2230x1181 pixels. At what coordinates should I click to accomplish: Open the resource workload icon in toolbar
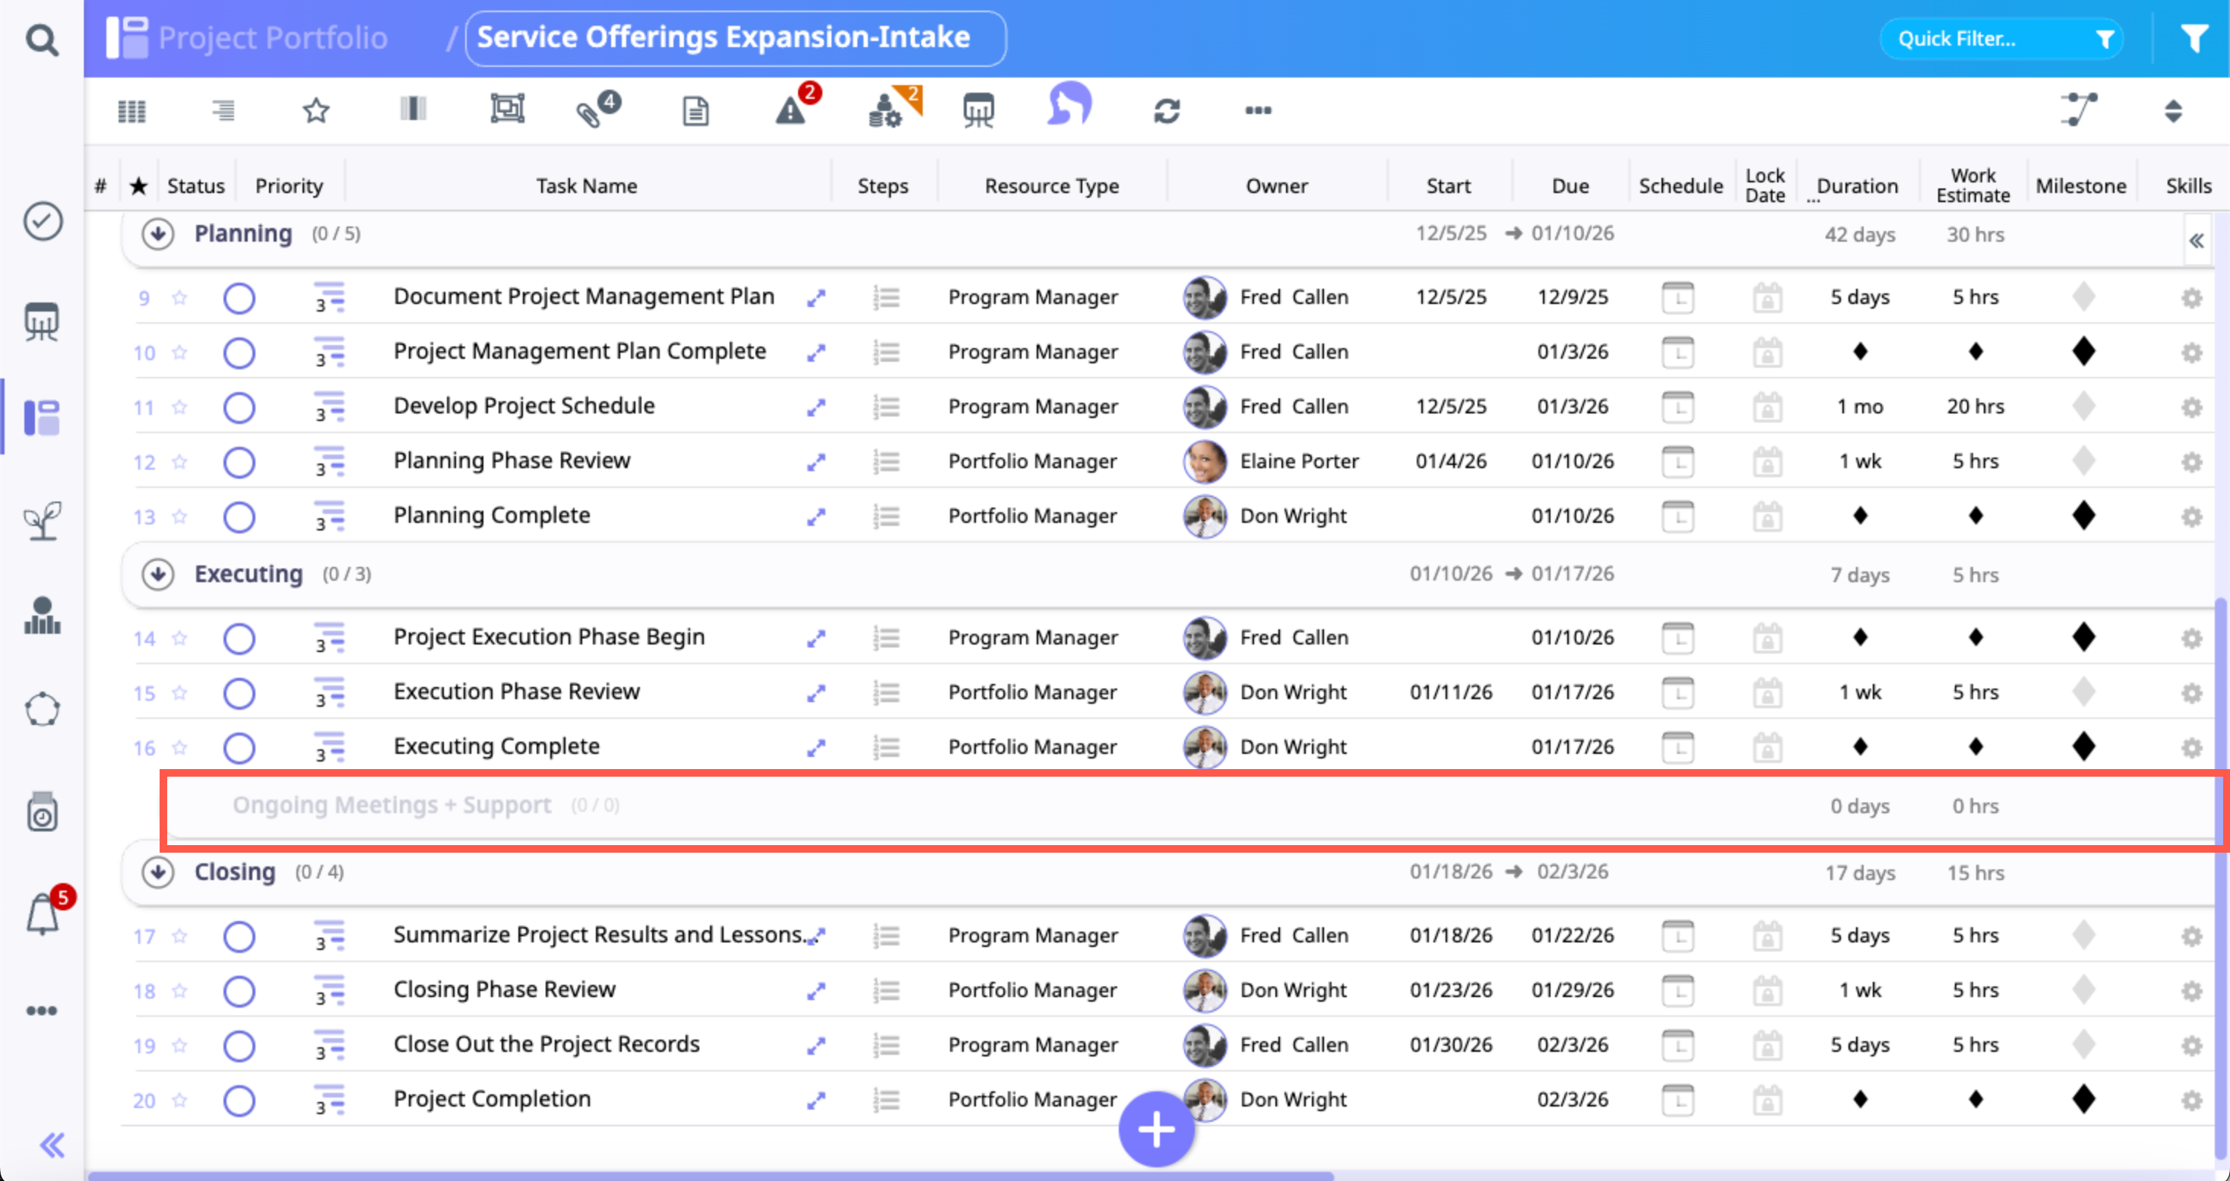pos(886,111)
